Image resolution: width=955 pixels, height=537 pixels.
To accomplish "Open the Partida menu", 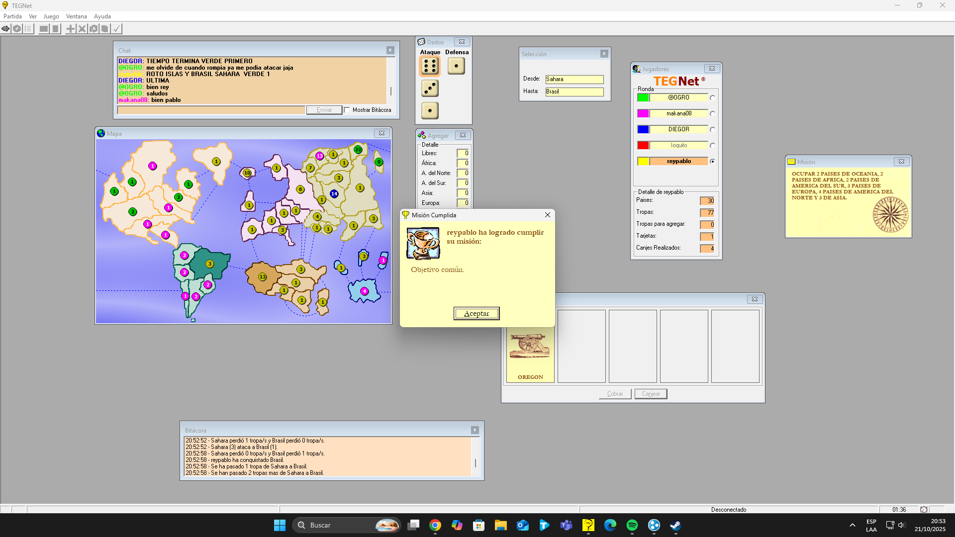I will 12,16.
